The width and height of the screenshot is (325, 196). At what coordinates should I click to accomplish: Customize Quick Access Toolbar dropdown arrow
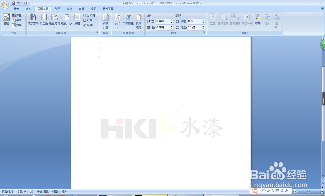tap(32, 3)
